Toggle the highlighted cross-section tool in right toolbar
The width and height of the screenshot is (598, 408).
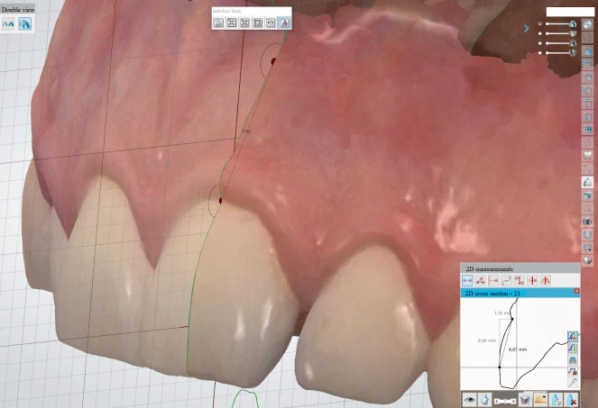click(588, 183)
